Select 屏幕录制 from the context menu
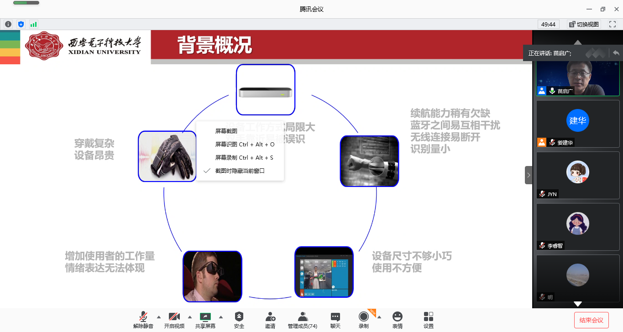 [244, 157]
